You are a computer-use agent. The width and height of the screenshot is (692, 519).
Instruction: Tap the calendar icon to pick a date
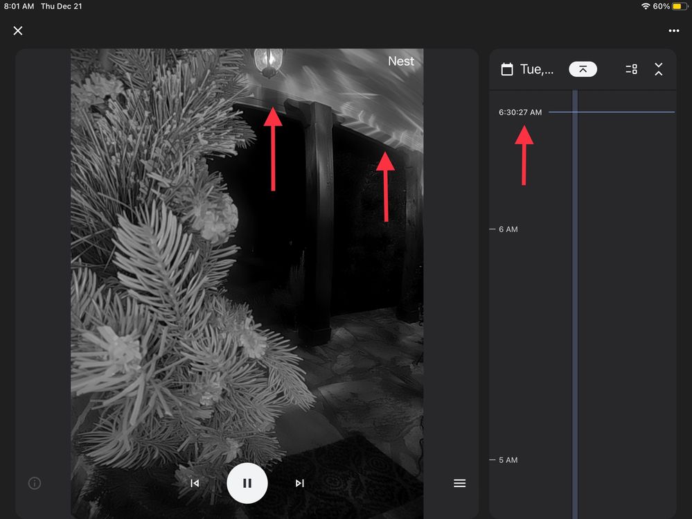point(507,69)
